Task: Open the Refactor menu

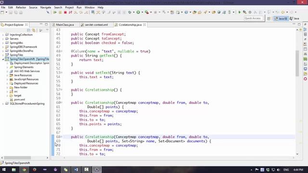Action: coord(21,8)
